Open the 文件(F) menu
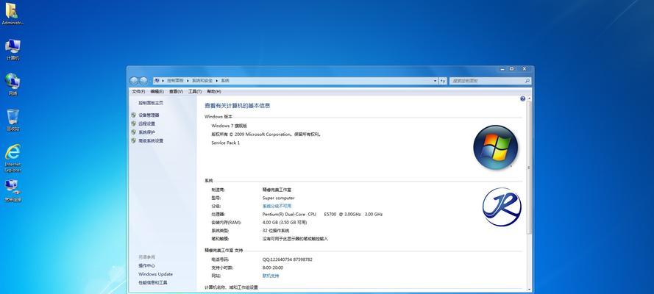The image size is (654, 294). 138,91
